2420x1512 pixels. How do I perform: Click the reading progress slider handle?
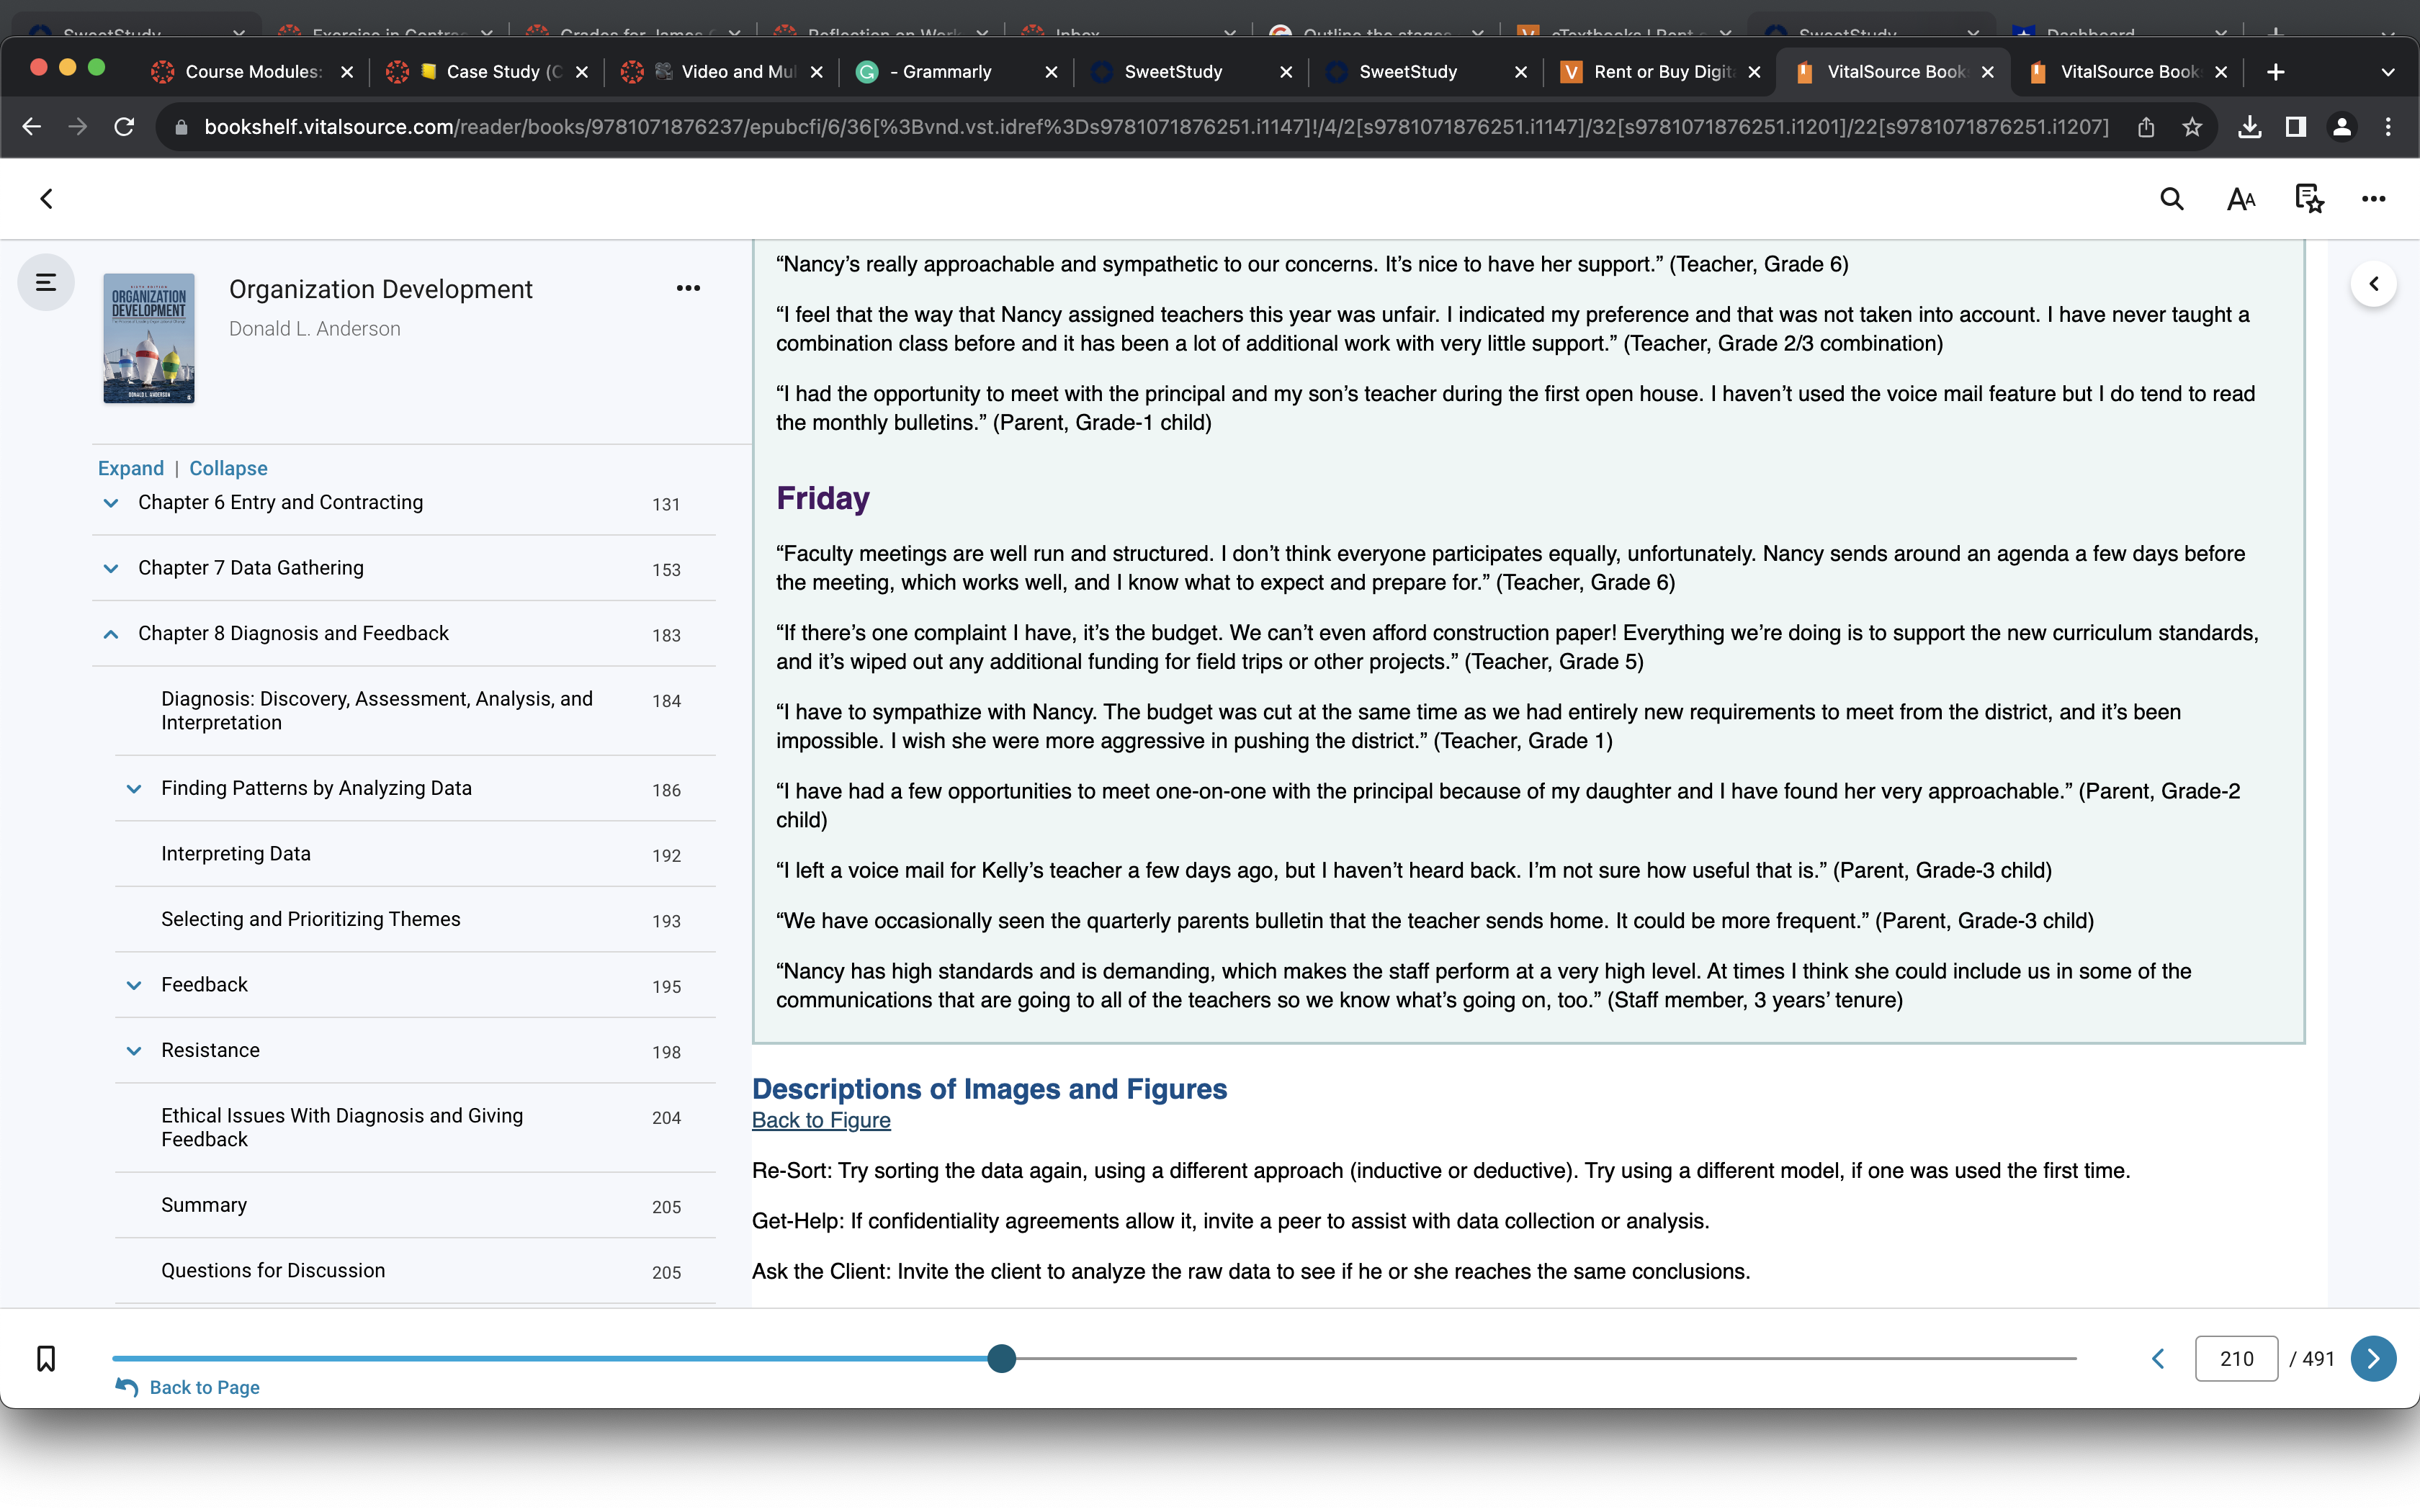(x=1001, y=1358)
